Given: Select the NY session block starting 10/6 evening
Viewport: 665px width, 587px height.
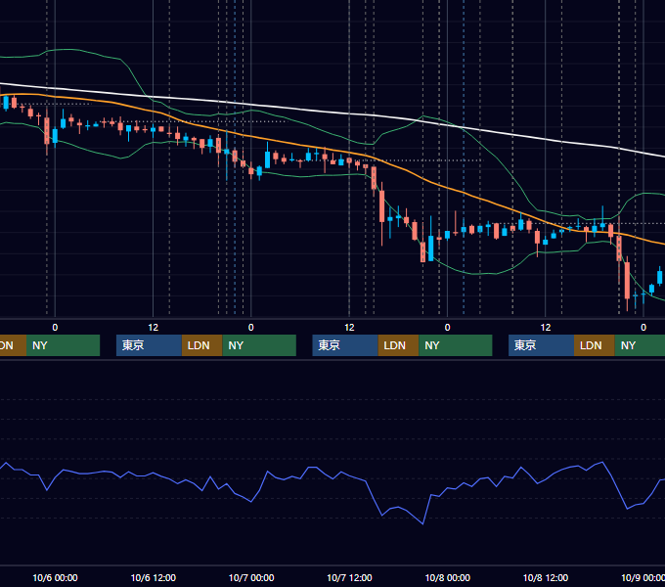Looking at the screenshot, I should point(259,345).
